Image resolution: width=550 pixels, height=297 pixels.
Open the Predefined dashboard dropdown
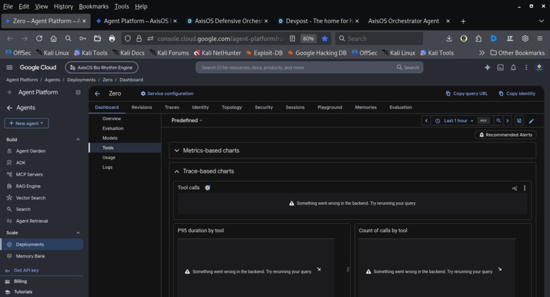click(x=186, y=120)
